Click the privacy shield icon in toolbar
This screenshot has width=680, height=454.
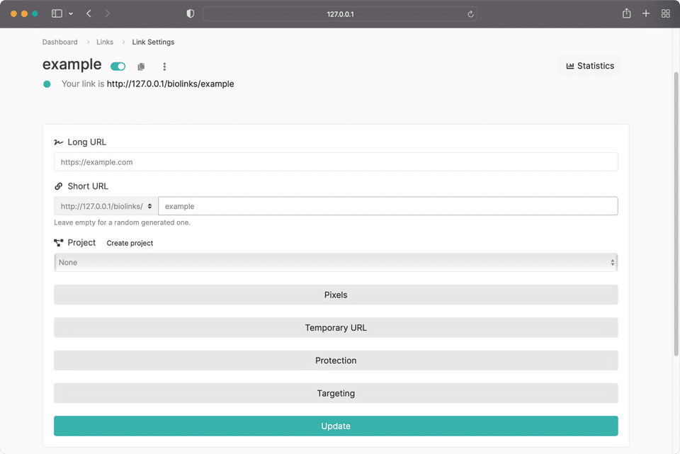point(190,13)
